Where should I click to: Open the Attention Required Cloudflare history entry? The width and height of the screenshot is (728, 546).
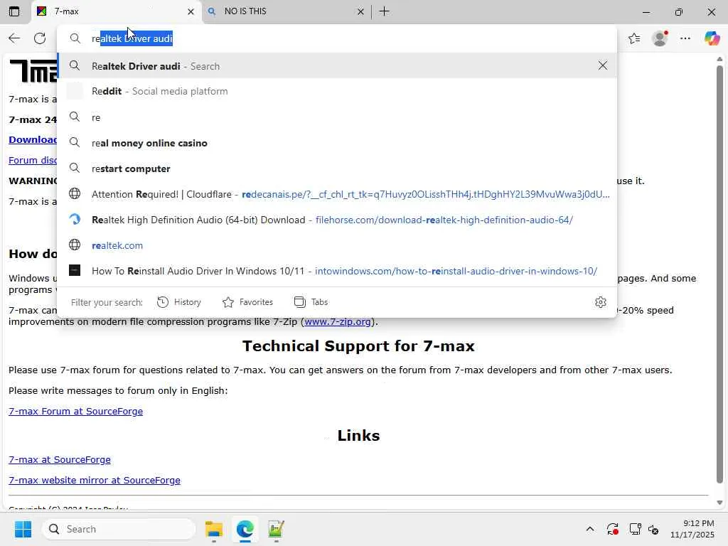336,194
